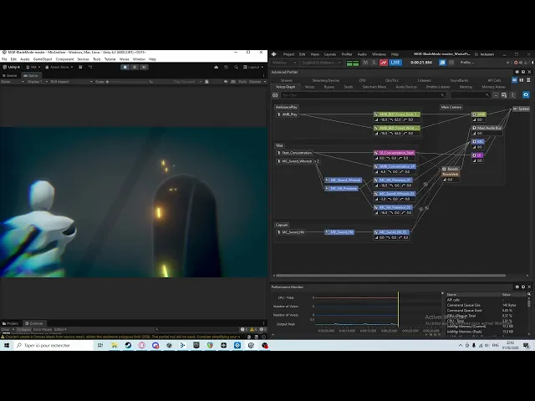Click Unity search magnifier icon
Image resolution: width=535 pixels, height=401 pixels.
(x=236, y=67)
